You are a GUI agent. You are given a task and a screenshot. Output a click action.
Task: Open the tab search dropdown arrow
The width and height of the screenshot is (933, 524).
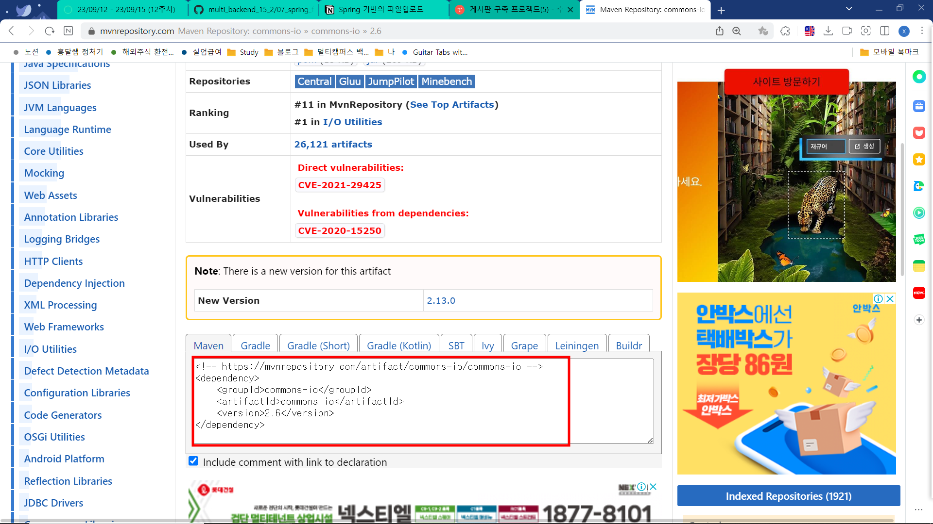[x=849, y=9]
